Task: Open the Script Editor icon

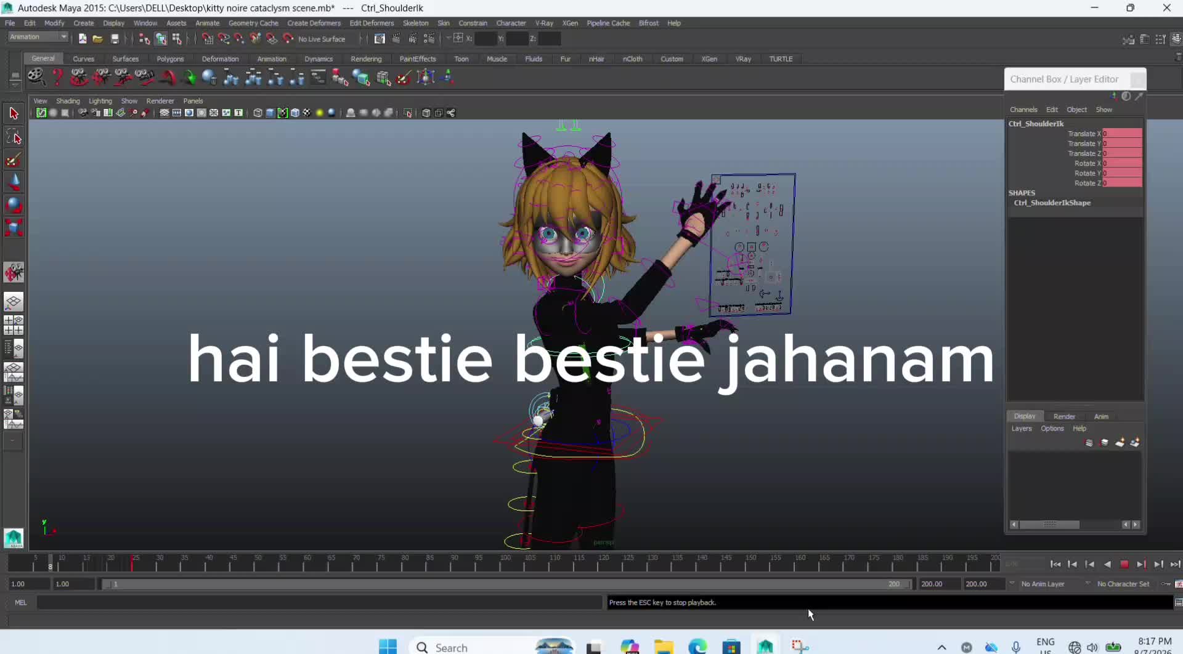Action: click(x=1178, y=602)
